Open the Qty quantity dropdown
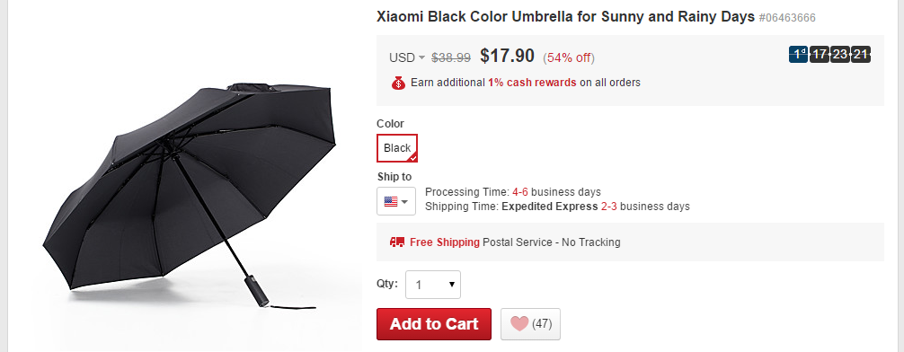The width and height of the screenshot is (904, 352). click(433, 285)
